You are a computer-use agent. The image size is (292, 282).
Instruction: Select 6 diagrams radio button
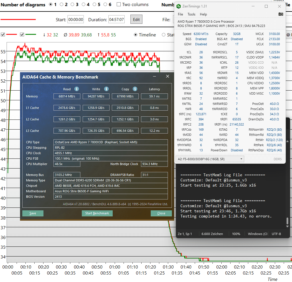106,5
